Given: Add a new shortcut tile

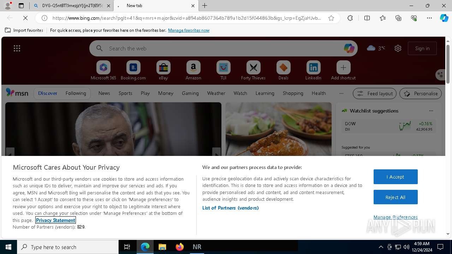Looking at the screenshot, I should point(343,70).
